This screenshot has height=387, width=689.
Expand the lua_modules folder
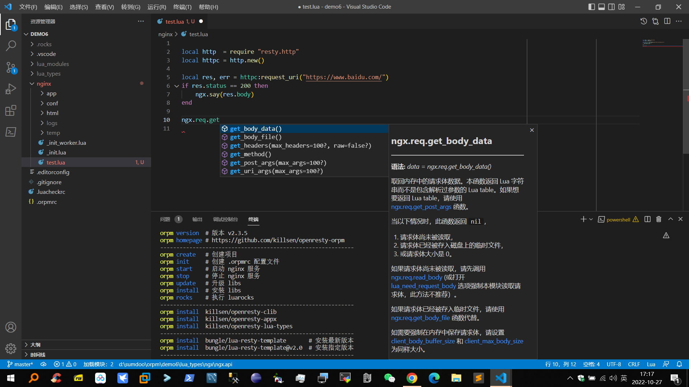pos(52,64)
